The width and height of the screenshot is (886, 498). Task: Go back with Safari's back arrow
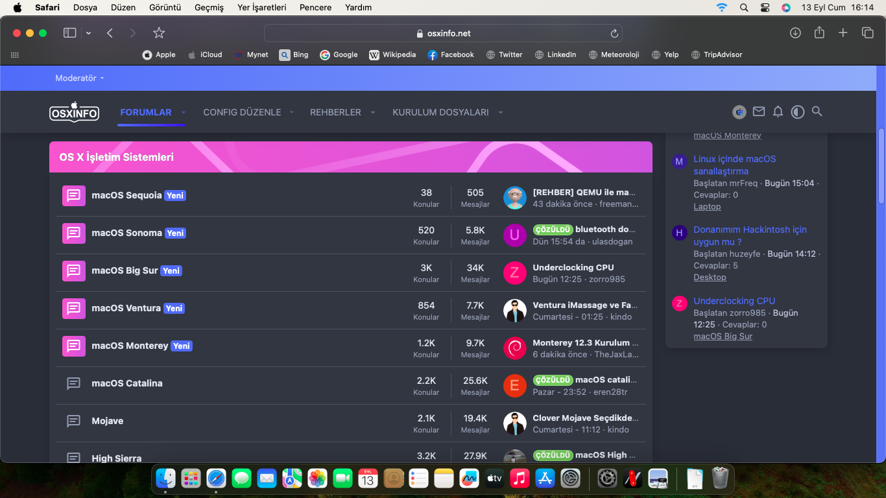click(x=110, y=33)
